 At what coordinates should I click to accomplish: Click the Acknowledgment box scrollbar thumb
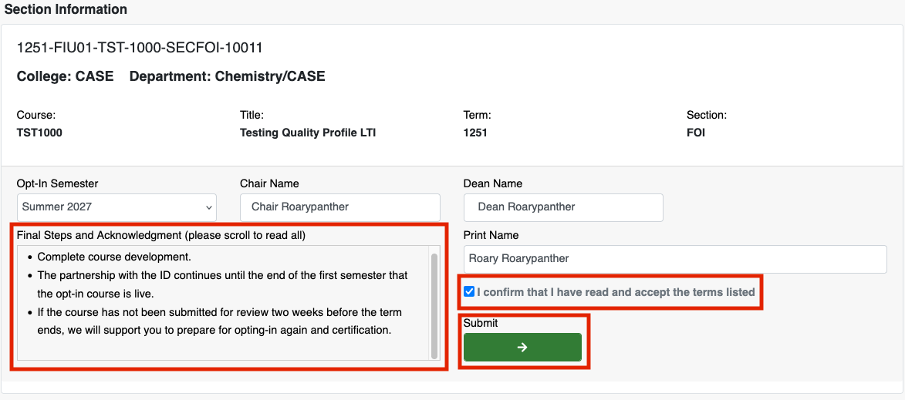point(434,305)
